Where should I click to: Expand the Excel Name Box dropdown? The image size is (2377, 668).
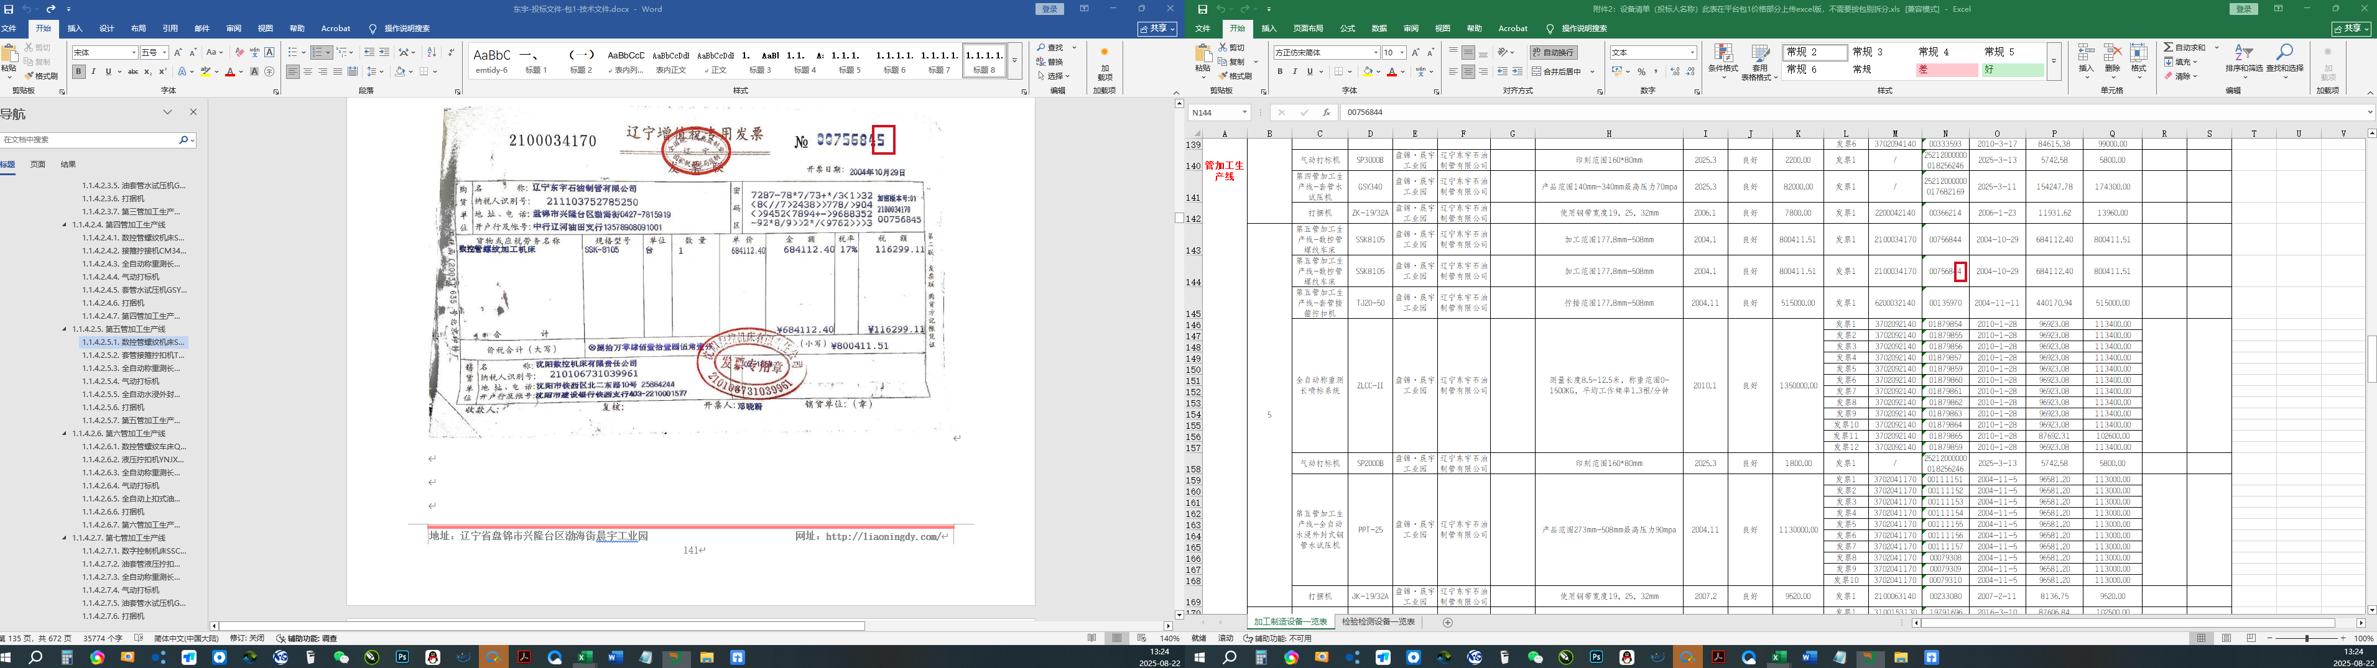1244,112
